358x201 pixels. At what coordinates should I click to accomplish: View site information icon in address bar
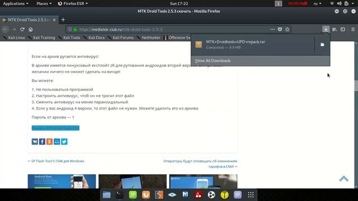point(70,30)
